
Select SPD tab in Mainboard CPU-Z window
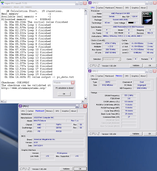57,111
